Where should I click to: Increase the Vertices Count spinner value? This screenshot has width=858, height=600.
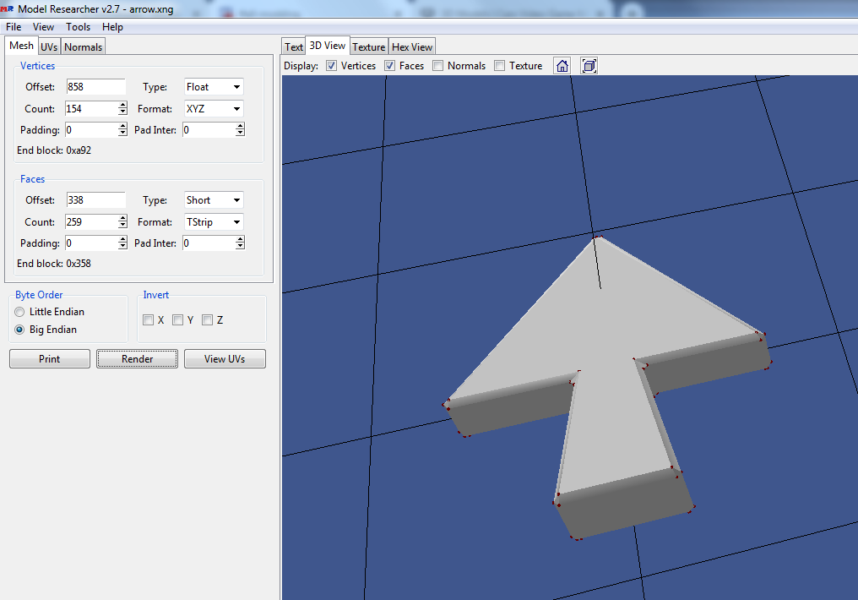pos(122,105)
